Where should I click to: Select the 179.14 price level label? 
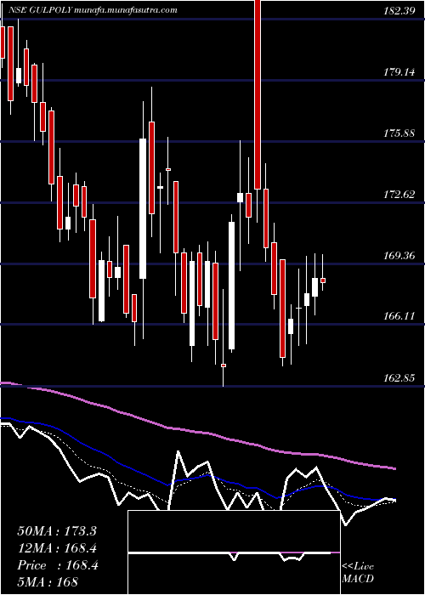point(399,71)
